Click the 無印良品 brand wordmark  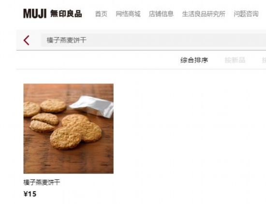(66, 14)
